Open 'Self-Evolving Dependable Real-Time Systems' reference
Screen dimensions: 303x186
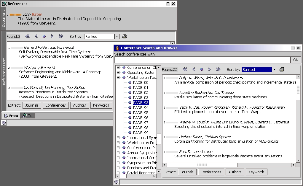click(55, 52)
